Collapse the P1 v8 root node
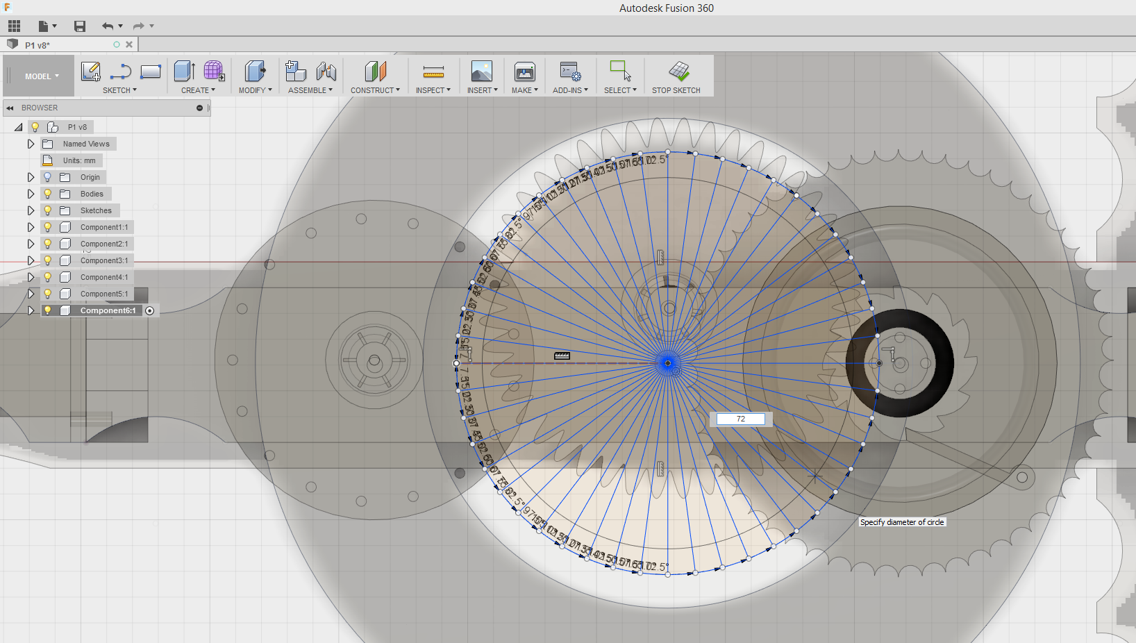 (19, 127)
